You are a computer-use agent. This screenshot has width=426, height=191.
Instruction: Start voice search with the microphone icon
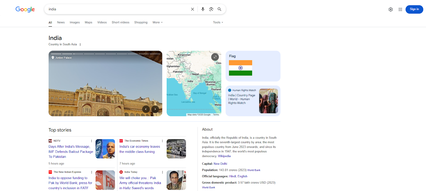[203, 9]
